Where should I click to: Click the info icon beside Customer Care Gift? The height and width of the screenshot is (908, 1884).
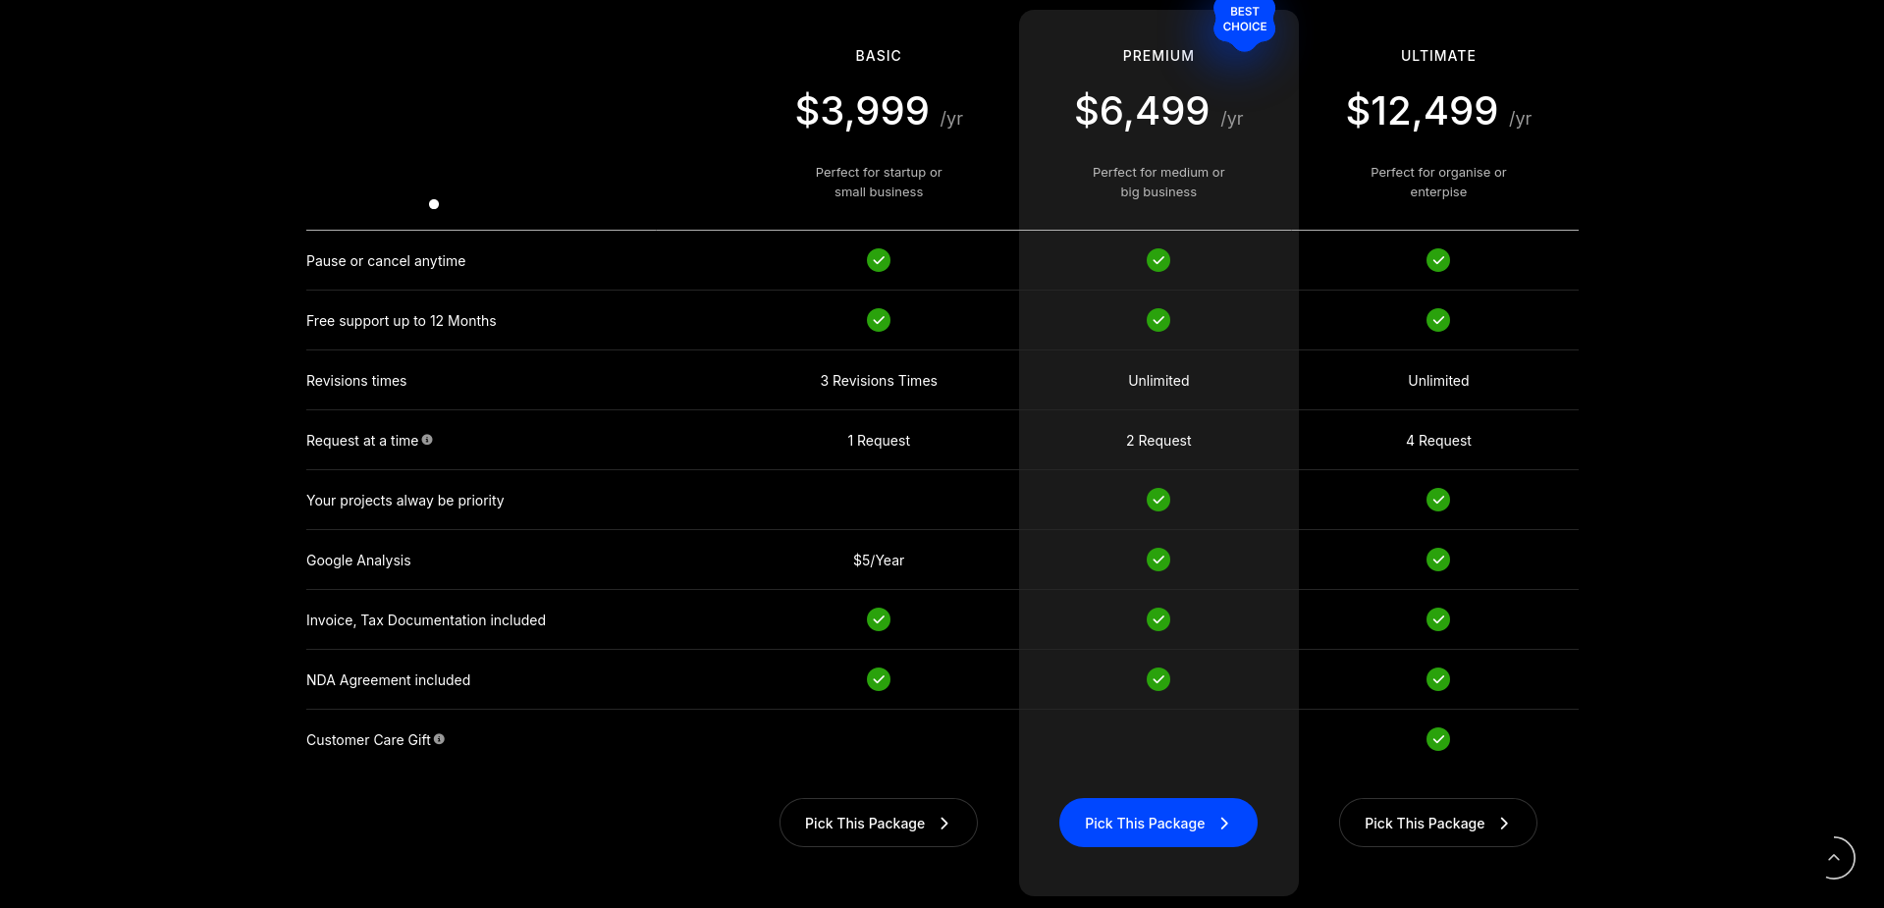click(439, 739)
